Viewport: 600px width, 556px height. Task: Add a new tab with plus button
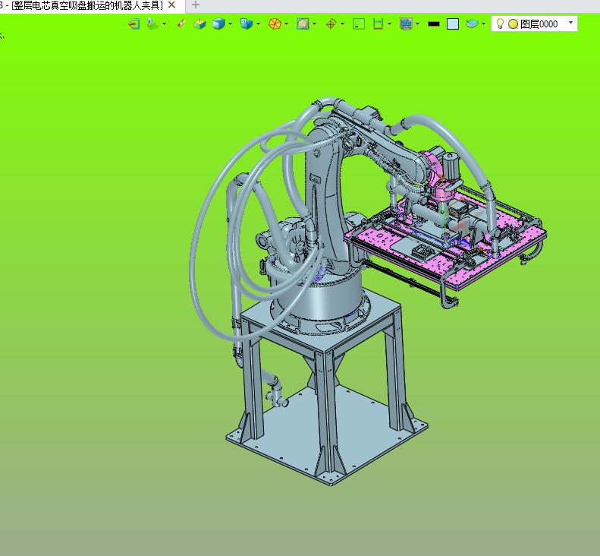click(x=196, y=5)
